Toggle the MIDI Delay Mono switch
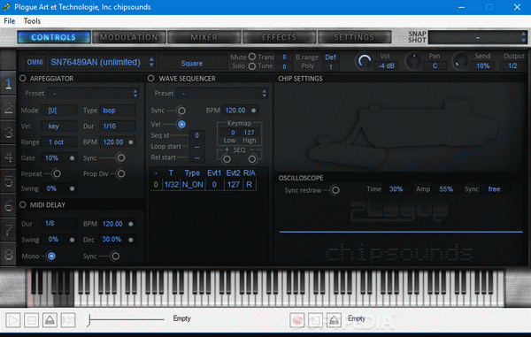 coord(51,257)
